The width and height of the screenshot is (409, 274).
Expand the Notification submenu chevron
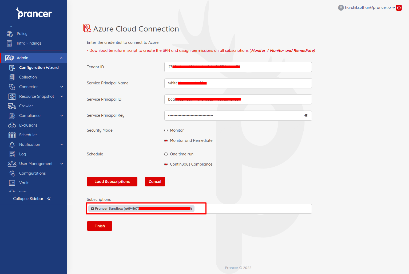62,144
